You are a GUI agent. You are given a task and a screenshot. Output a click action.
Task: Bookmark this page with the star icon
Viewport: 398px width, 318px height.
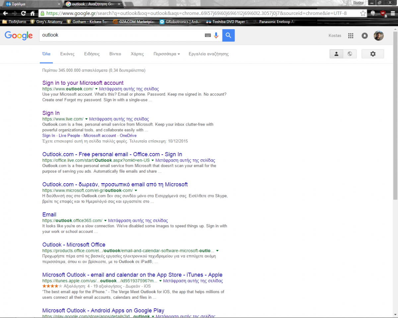[x=363, y=13]
